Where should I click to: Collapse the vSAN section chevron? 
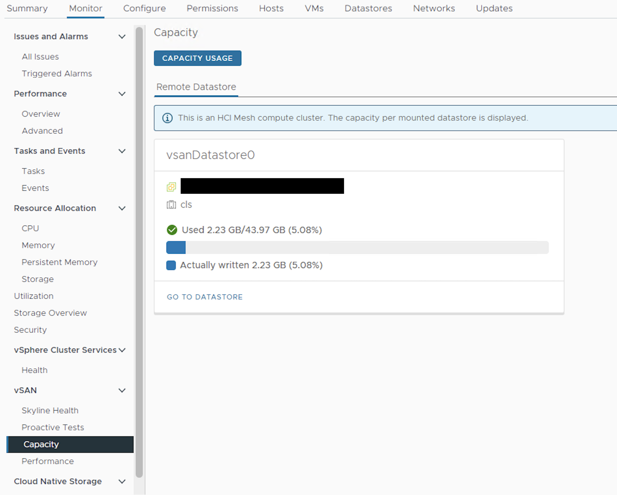(122, 391)
